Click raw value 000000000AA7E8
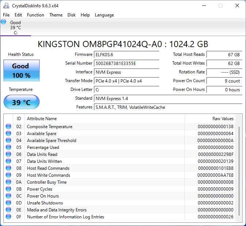This screenshot has width=246, height=226. [x=215, y=175]
